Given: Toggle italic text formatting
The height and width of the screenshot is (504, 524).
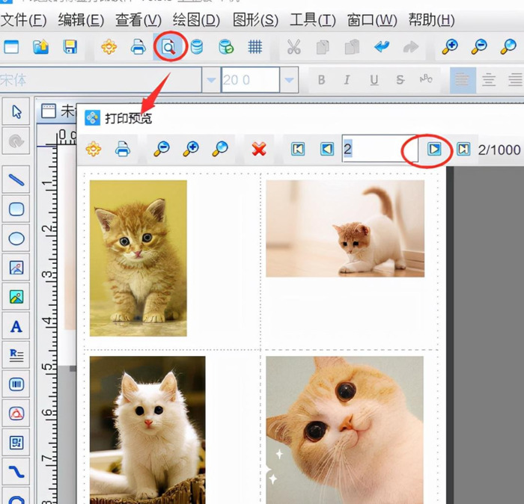Looking at the screenshot, I should pos(347,80).
